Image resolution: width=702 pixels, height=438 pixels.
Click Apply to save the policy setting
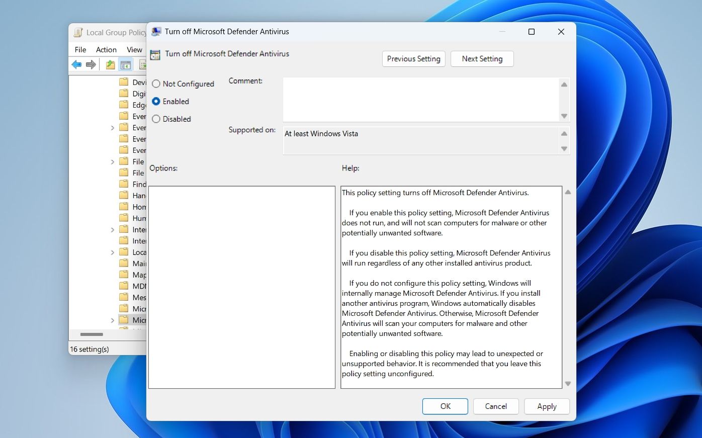click(x=547, y=406)
